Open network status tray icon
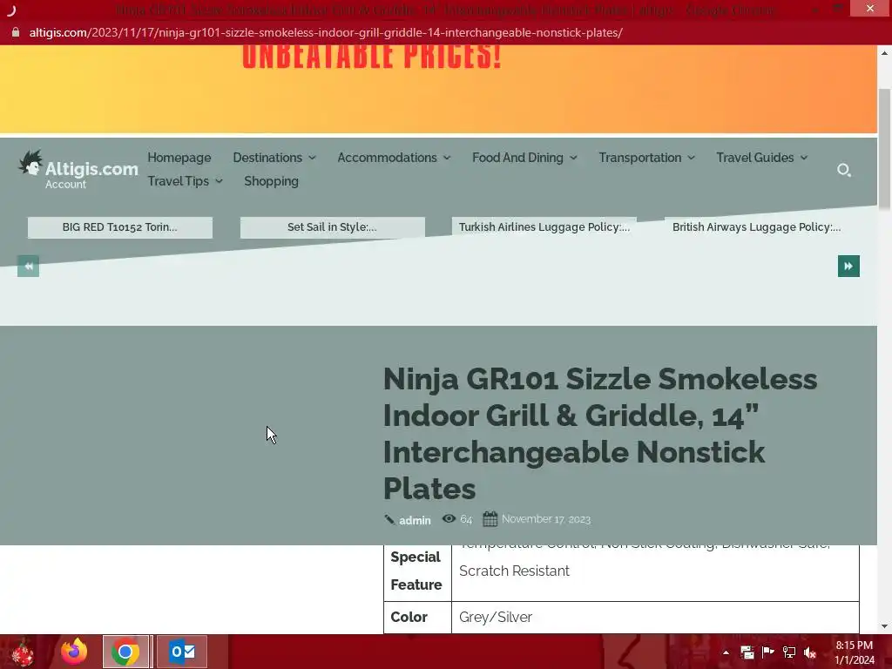 (789, 652)
